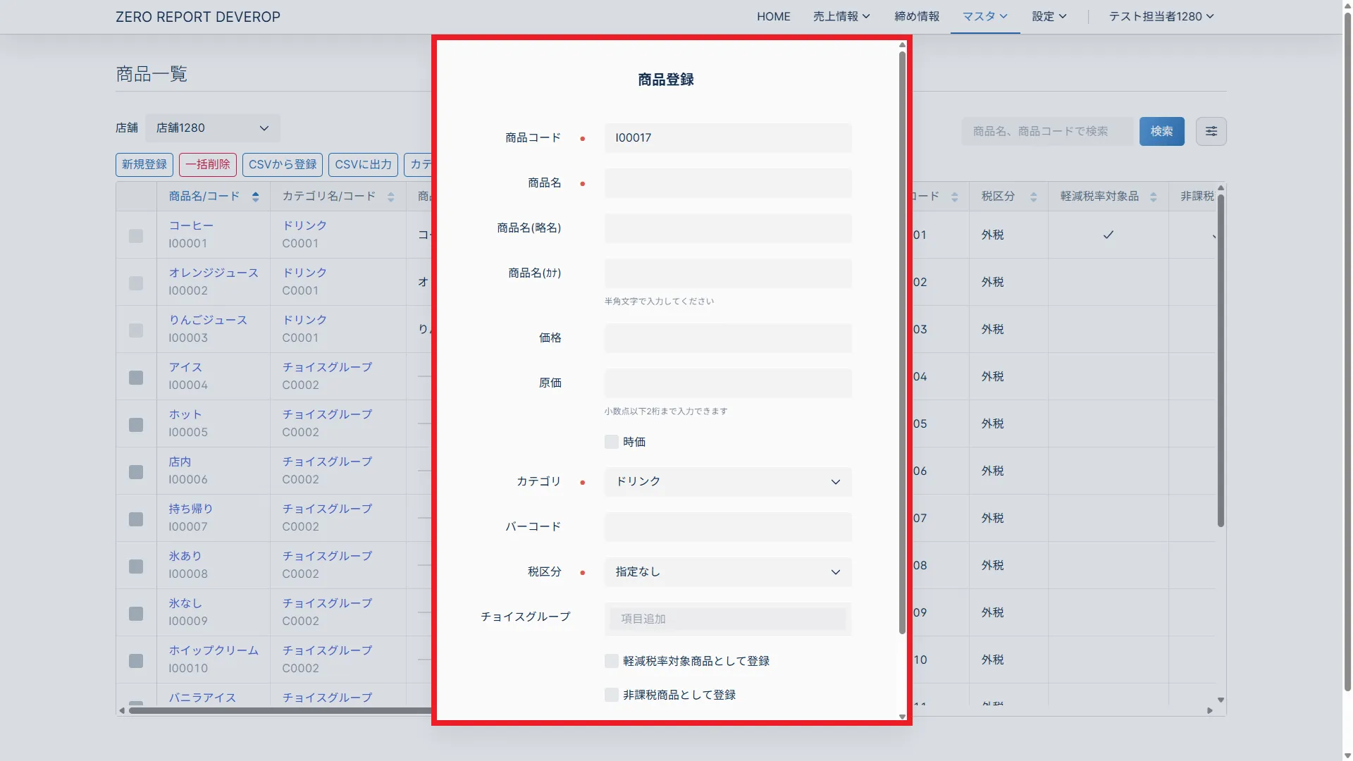
Task: Sort the 軽減税率対象品 column
Action: click(1153, 197)
